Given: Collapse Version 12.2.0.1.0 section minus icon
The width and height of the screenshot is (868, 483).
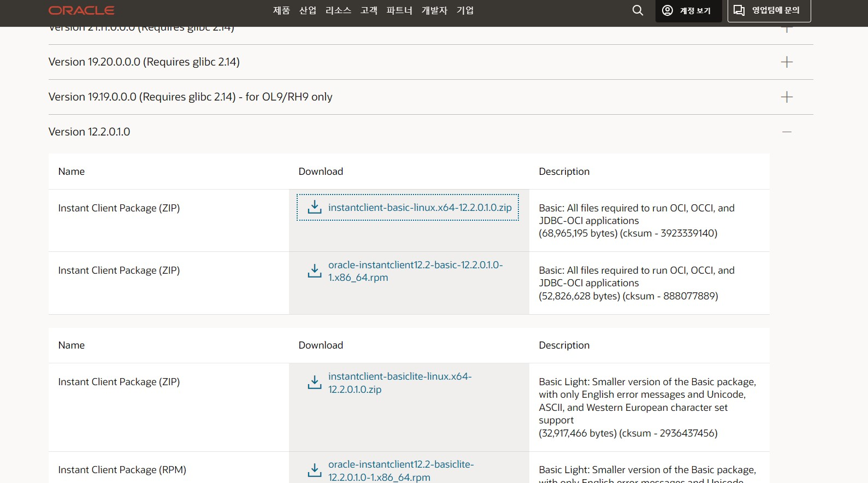Looking at the screenshot, I should pos(787,132).
